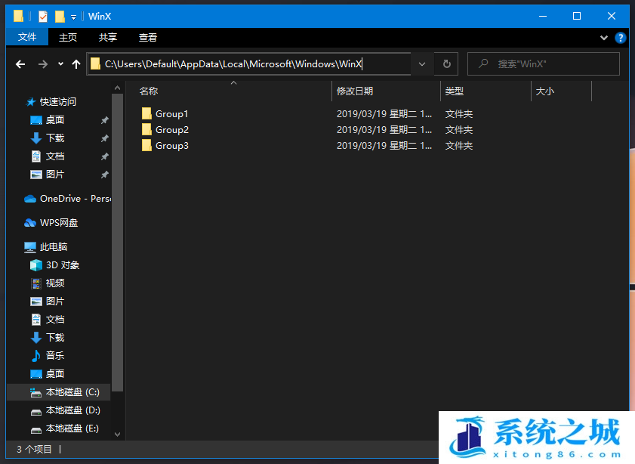Screen dimensions: 635x464
Task: Expand the ribbon with the chevron
Action: 604,38
